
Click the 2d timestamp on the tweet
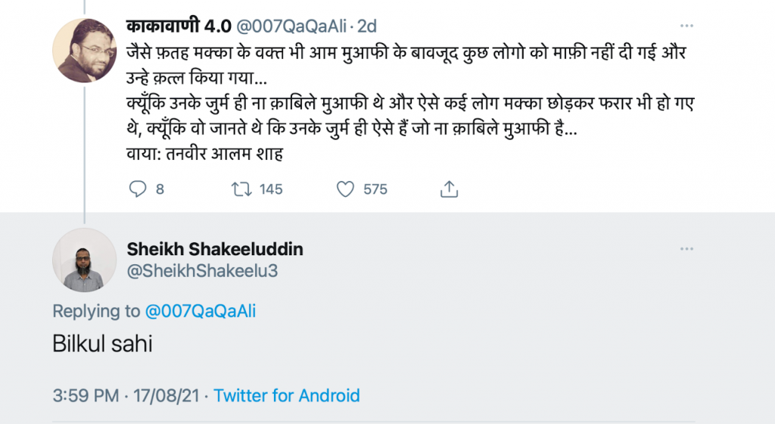(x=367, y=26)
